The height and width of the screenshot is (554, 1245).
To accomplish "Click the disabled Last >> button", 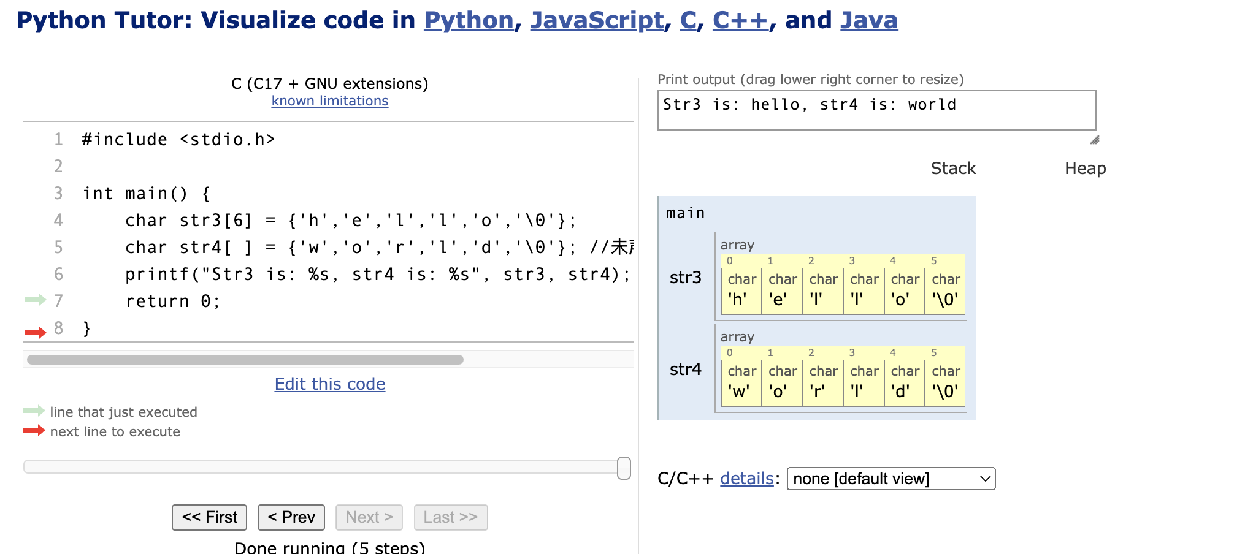I will coord(451,517).
